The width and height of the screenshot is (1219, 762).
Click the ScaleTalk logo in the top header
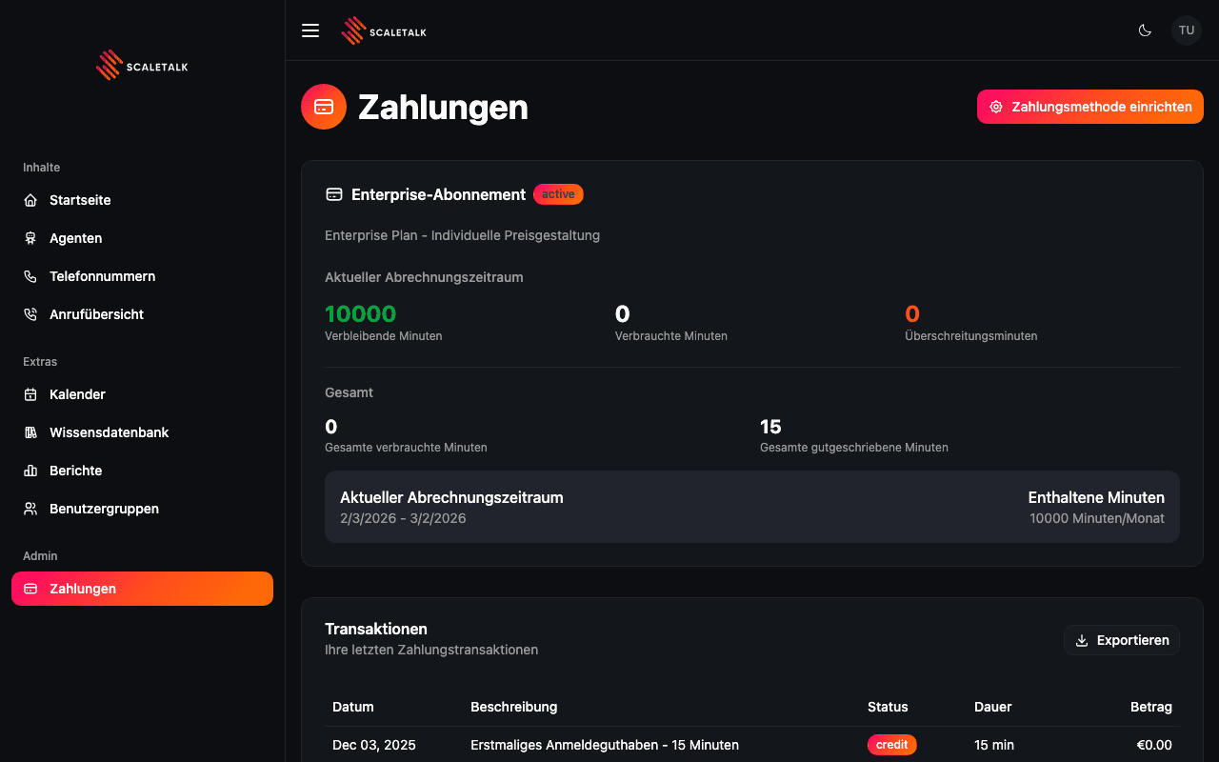[384, 30]
